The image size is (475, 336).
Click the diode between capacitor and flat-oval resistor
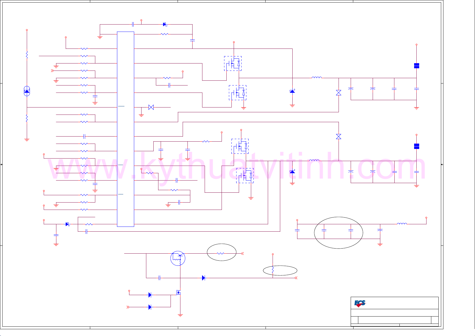[x=204, y=278]
